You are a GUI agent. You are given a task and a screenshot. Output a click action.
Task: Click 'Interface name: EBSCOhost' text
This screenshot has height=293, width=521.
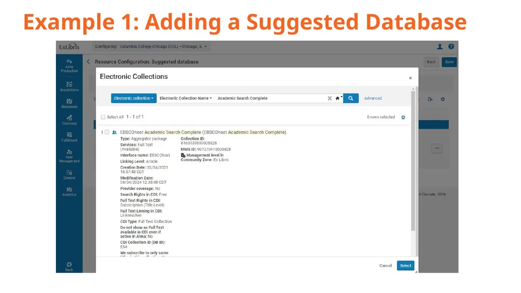[145, 155]
